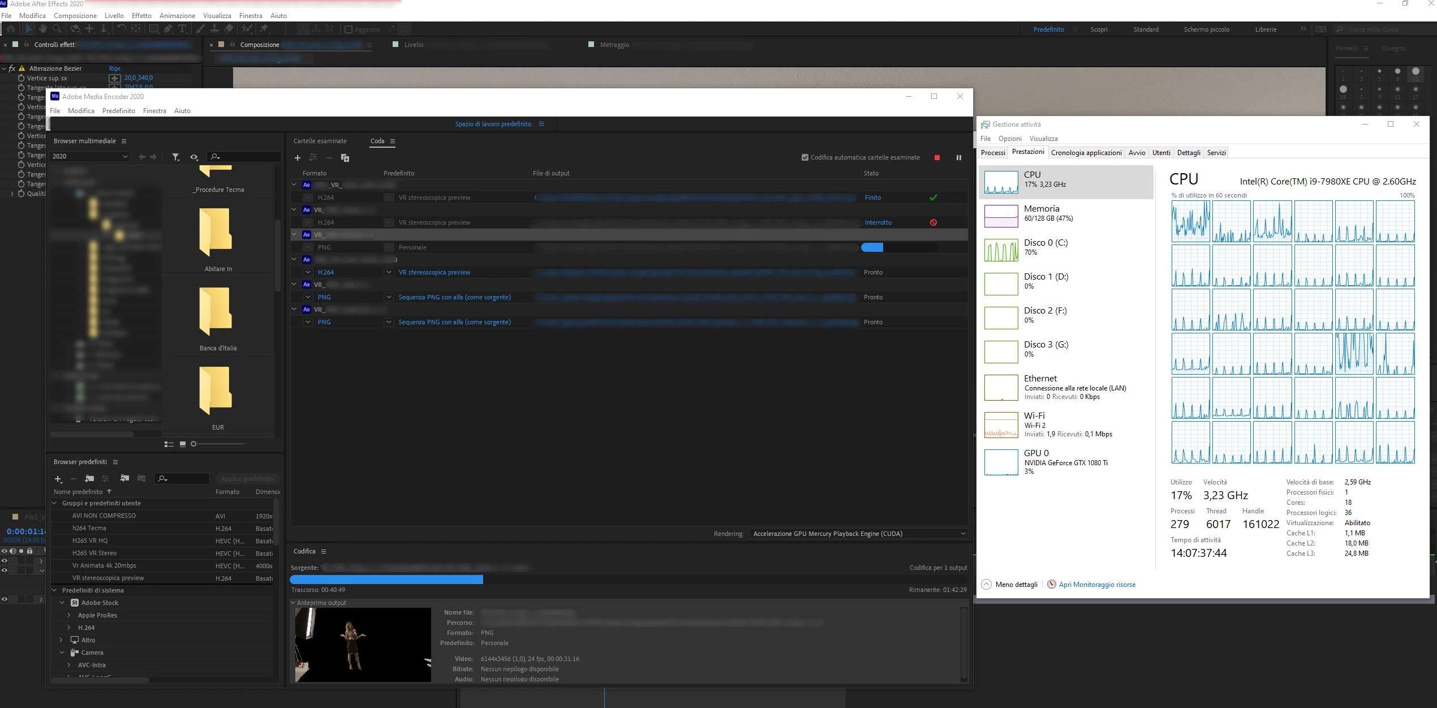Viewport: 1437px width, 708px height.
Task: Click the Apri Monitoraggio risorse link
Action: 1096,585
